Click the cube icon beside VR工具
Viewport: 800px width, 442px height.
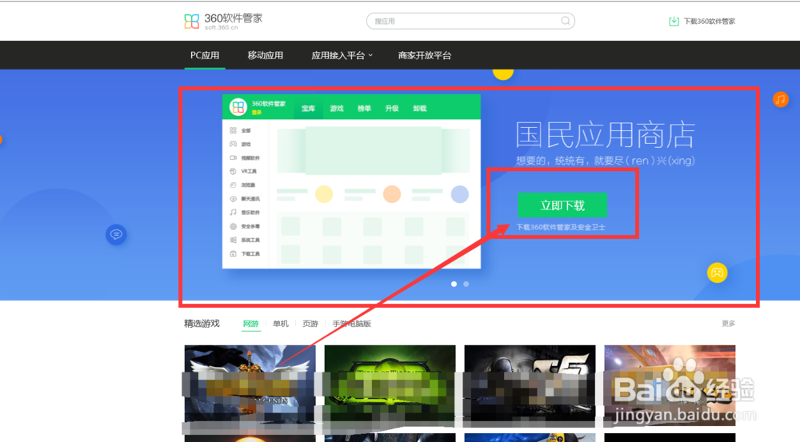(x=233, y=171)
